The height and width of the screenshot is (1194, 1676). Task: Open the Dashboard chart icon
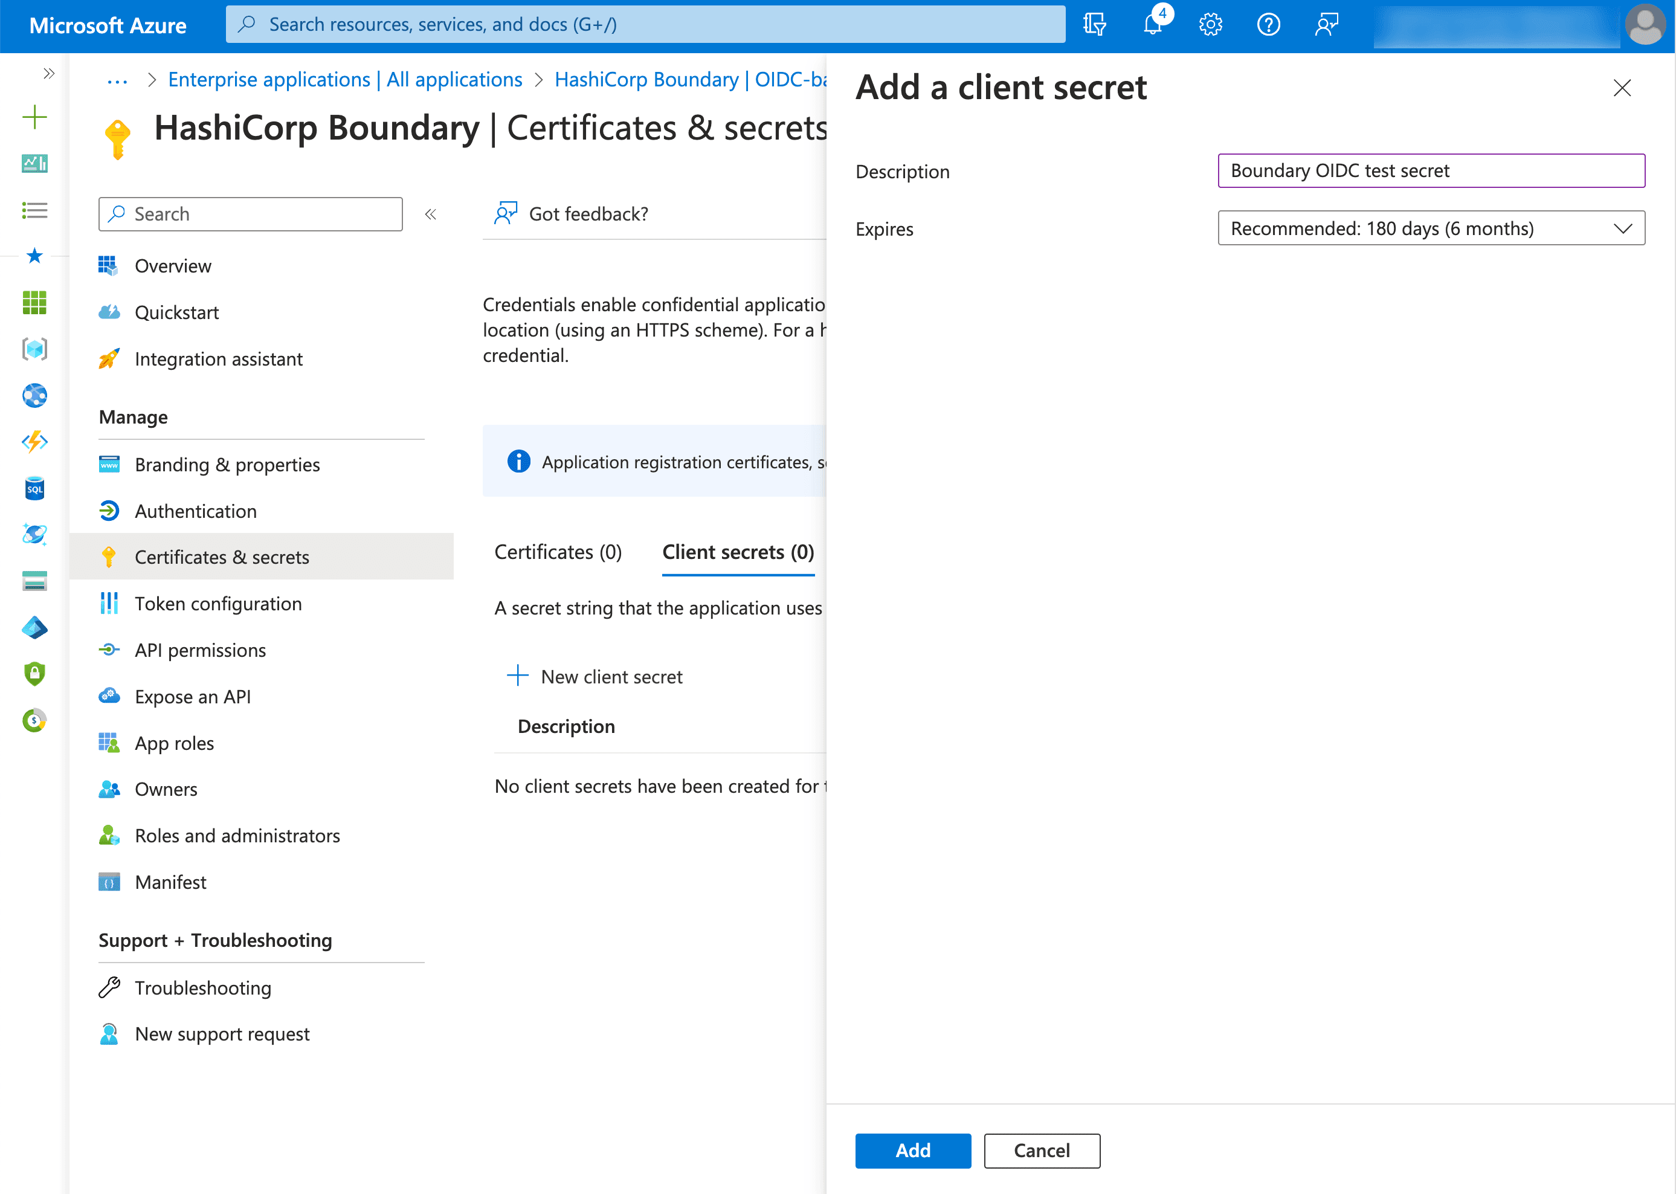[x=34, y=163]
